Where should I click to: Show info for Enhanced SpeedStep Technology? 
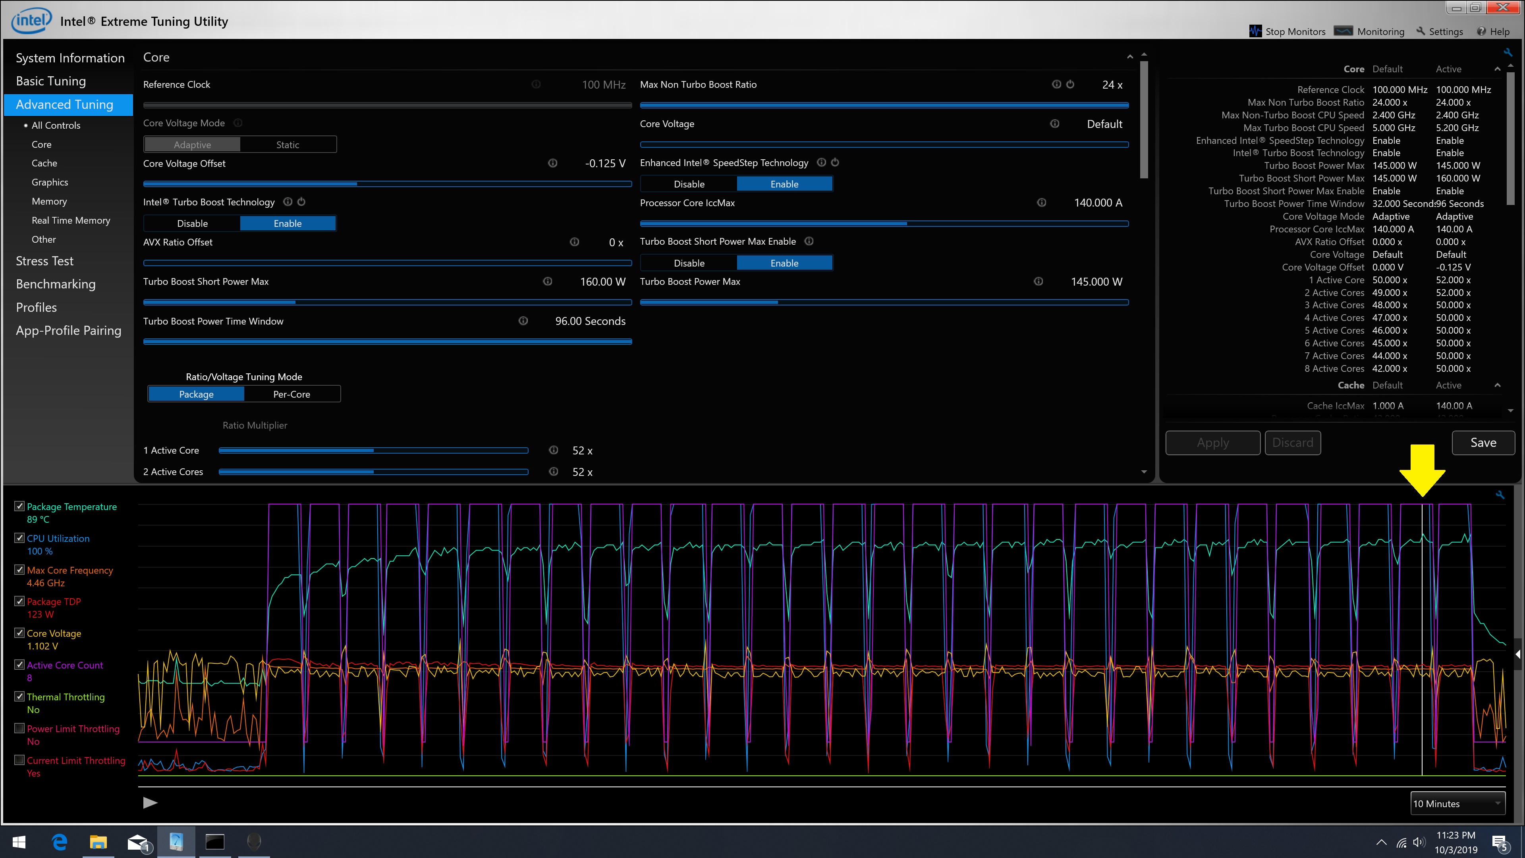coord(821,162)
